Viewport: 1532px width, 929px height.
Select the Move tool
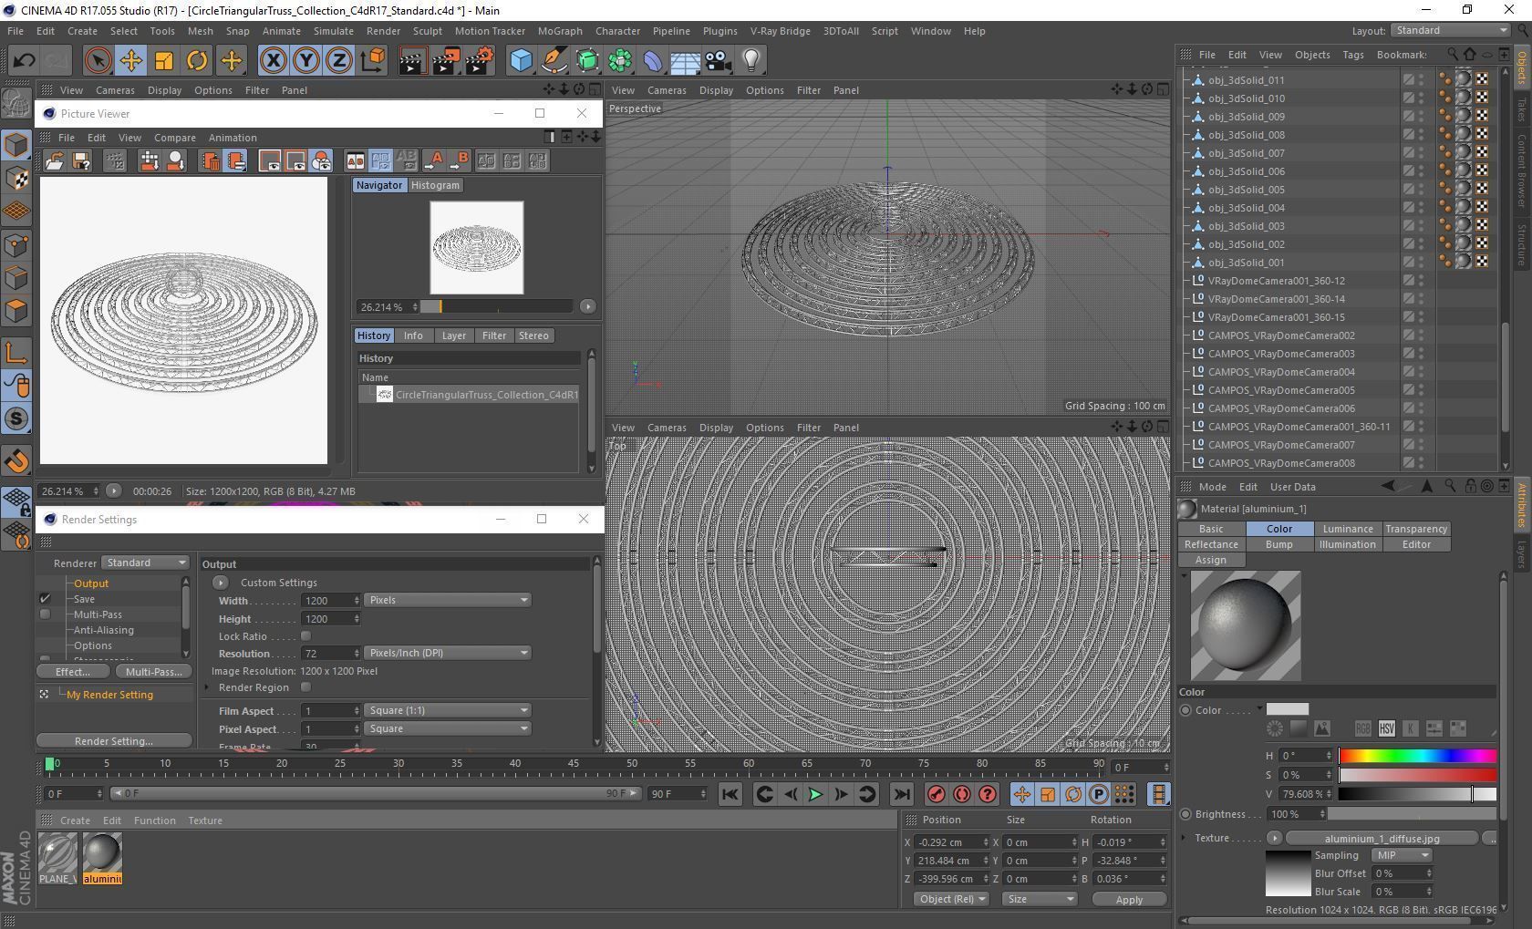[130, 61]
